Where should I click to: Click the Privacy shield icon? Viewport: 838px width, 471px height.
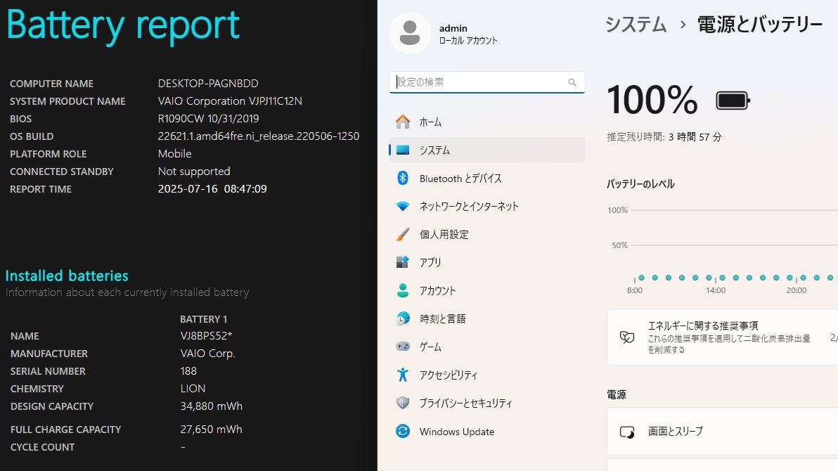click(402, 403)
